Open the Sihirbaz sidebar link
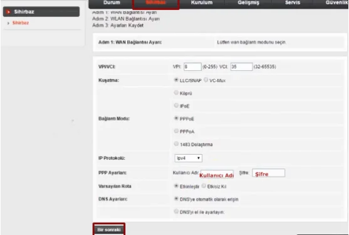 21,23
